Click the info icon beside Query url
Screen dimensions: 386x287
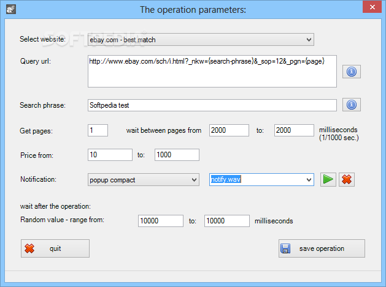pos(351,72)
